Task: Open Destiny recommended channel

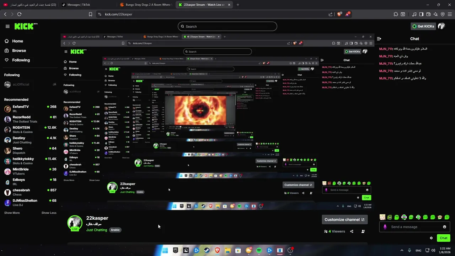Action: coord(30,140)
